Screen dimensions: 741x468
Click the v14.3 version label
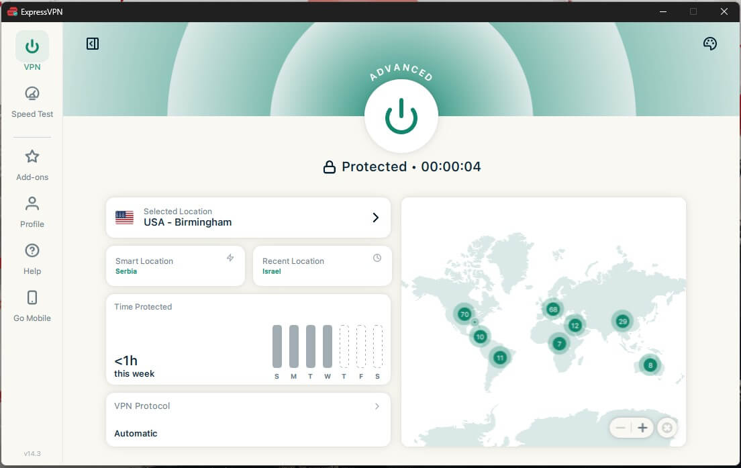(x=32, y=453)
